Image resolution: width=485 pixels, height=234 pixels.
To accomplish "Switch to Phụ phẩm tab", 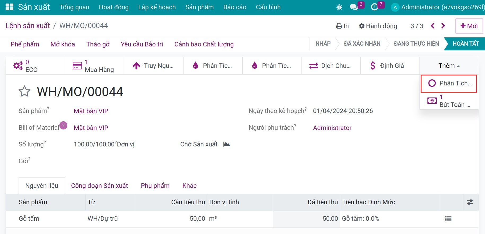I will [155, 186].
